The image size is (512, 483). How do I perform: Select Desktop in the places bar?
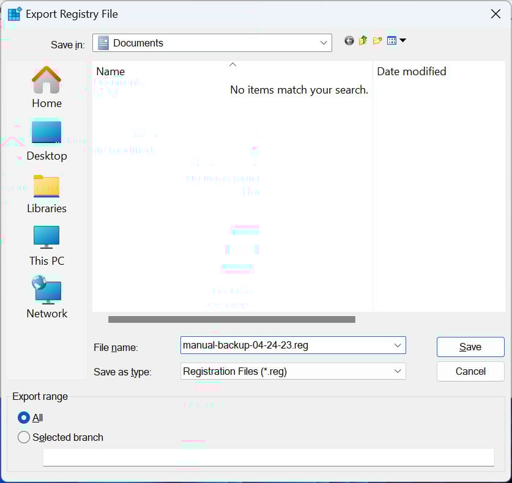(x=46, y=140)
